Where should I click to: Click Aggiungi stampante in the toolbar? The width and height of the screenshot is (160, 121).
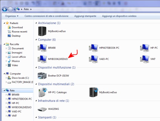click(x=85, y=16)
